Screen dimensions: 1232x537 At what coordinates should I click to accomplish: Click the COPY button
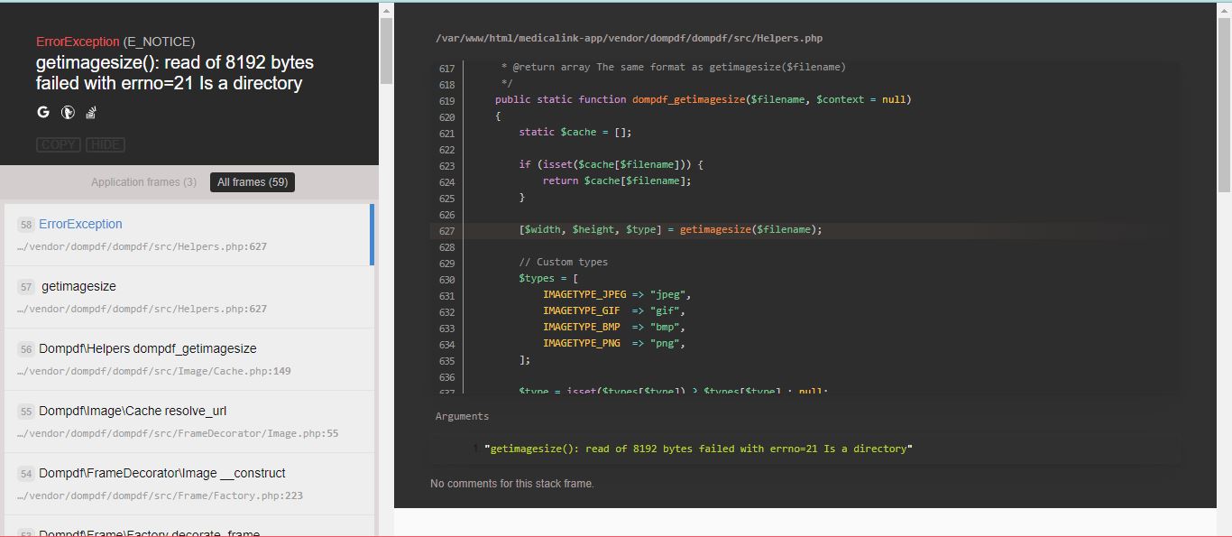tap(59, 145)
